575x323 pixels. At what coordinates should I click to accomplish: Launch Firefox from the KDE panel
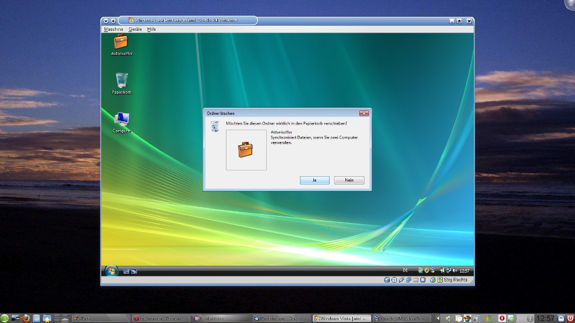click(x=25, y=318)
